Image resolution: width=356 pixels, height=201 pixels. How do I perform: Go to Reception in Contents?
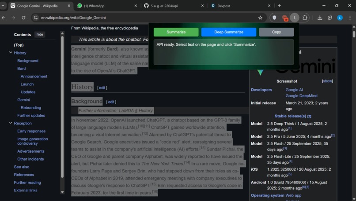click(23, 123)
